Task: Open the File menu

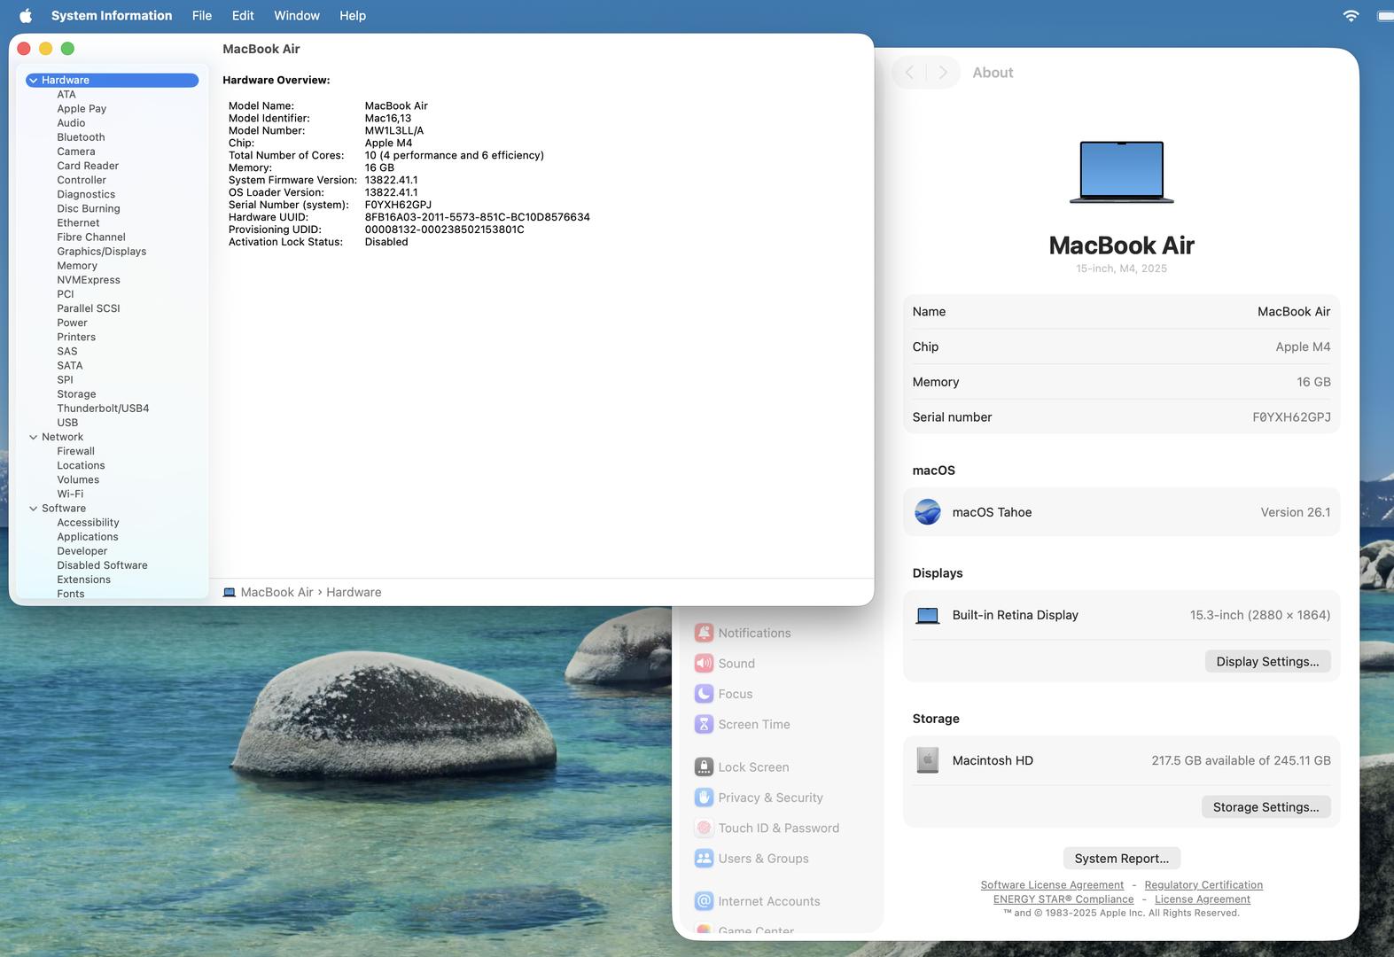Action: (202, 16)
